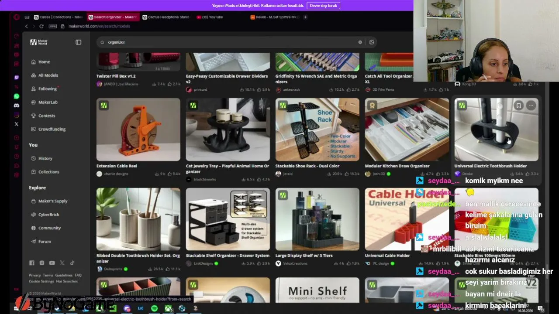Collapse the MakerWorld sidebar panel
Image resolution: width=559 pixels, height=314 pixels.
[78, 42]
